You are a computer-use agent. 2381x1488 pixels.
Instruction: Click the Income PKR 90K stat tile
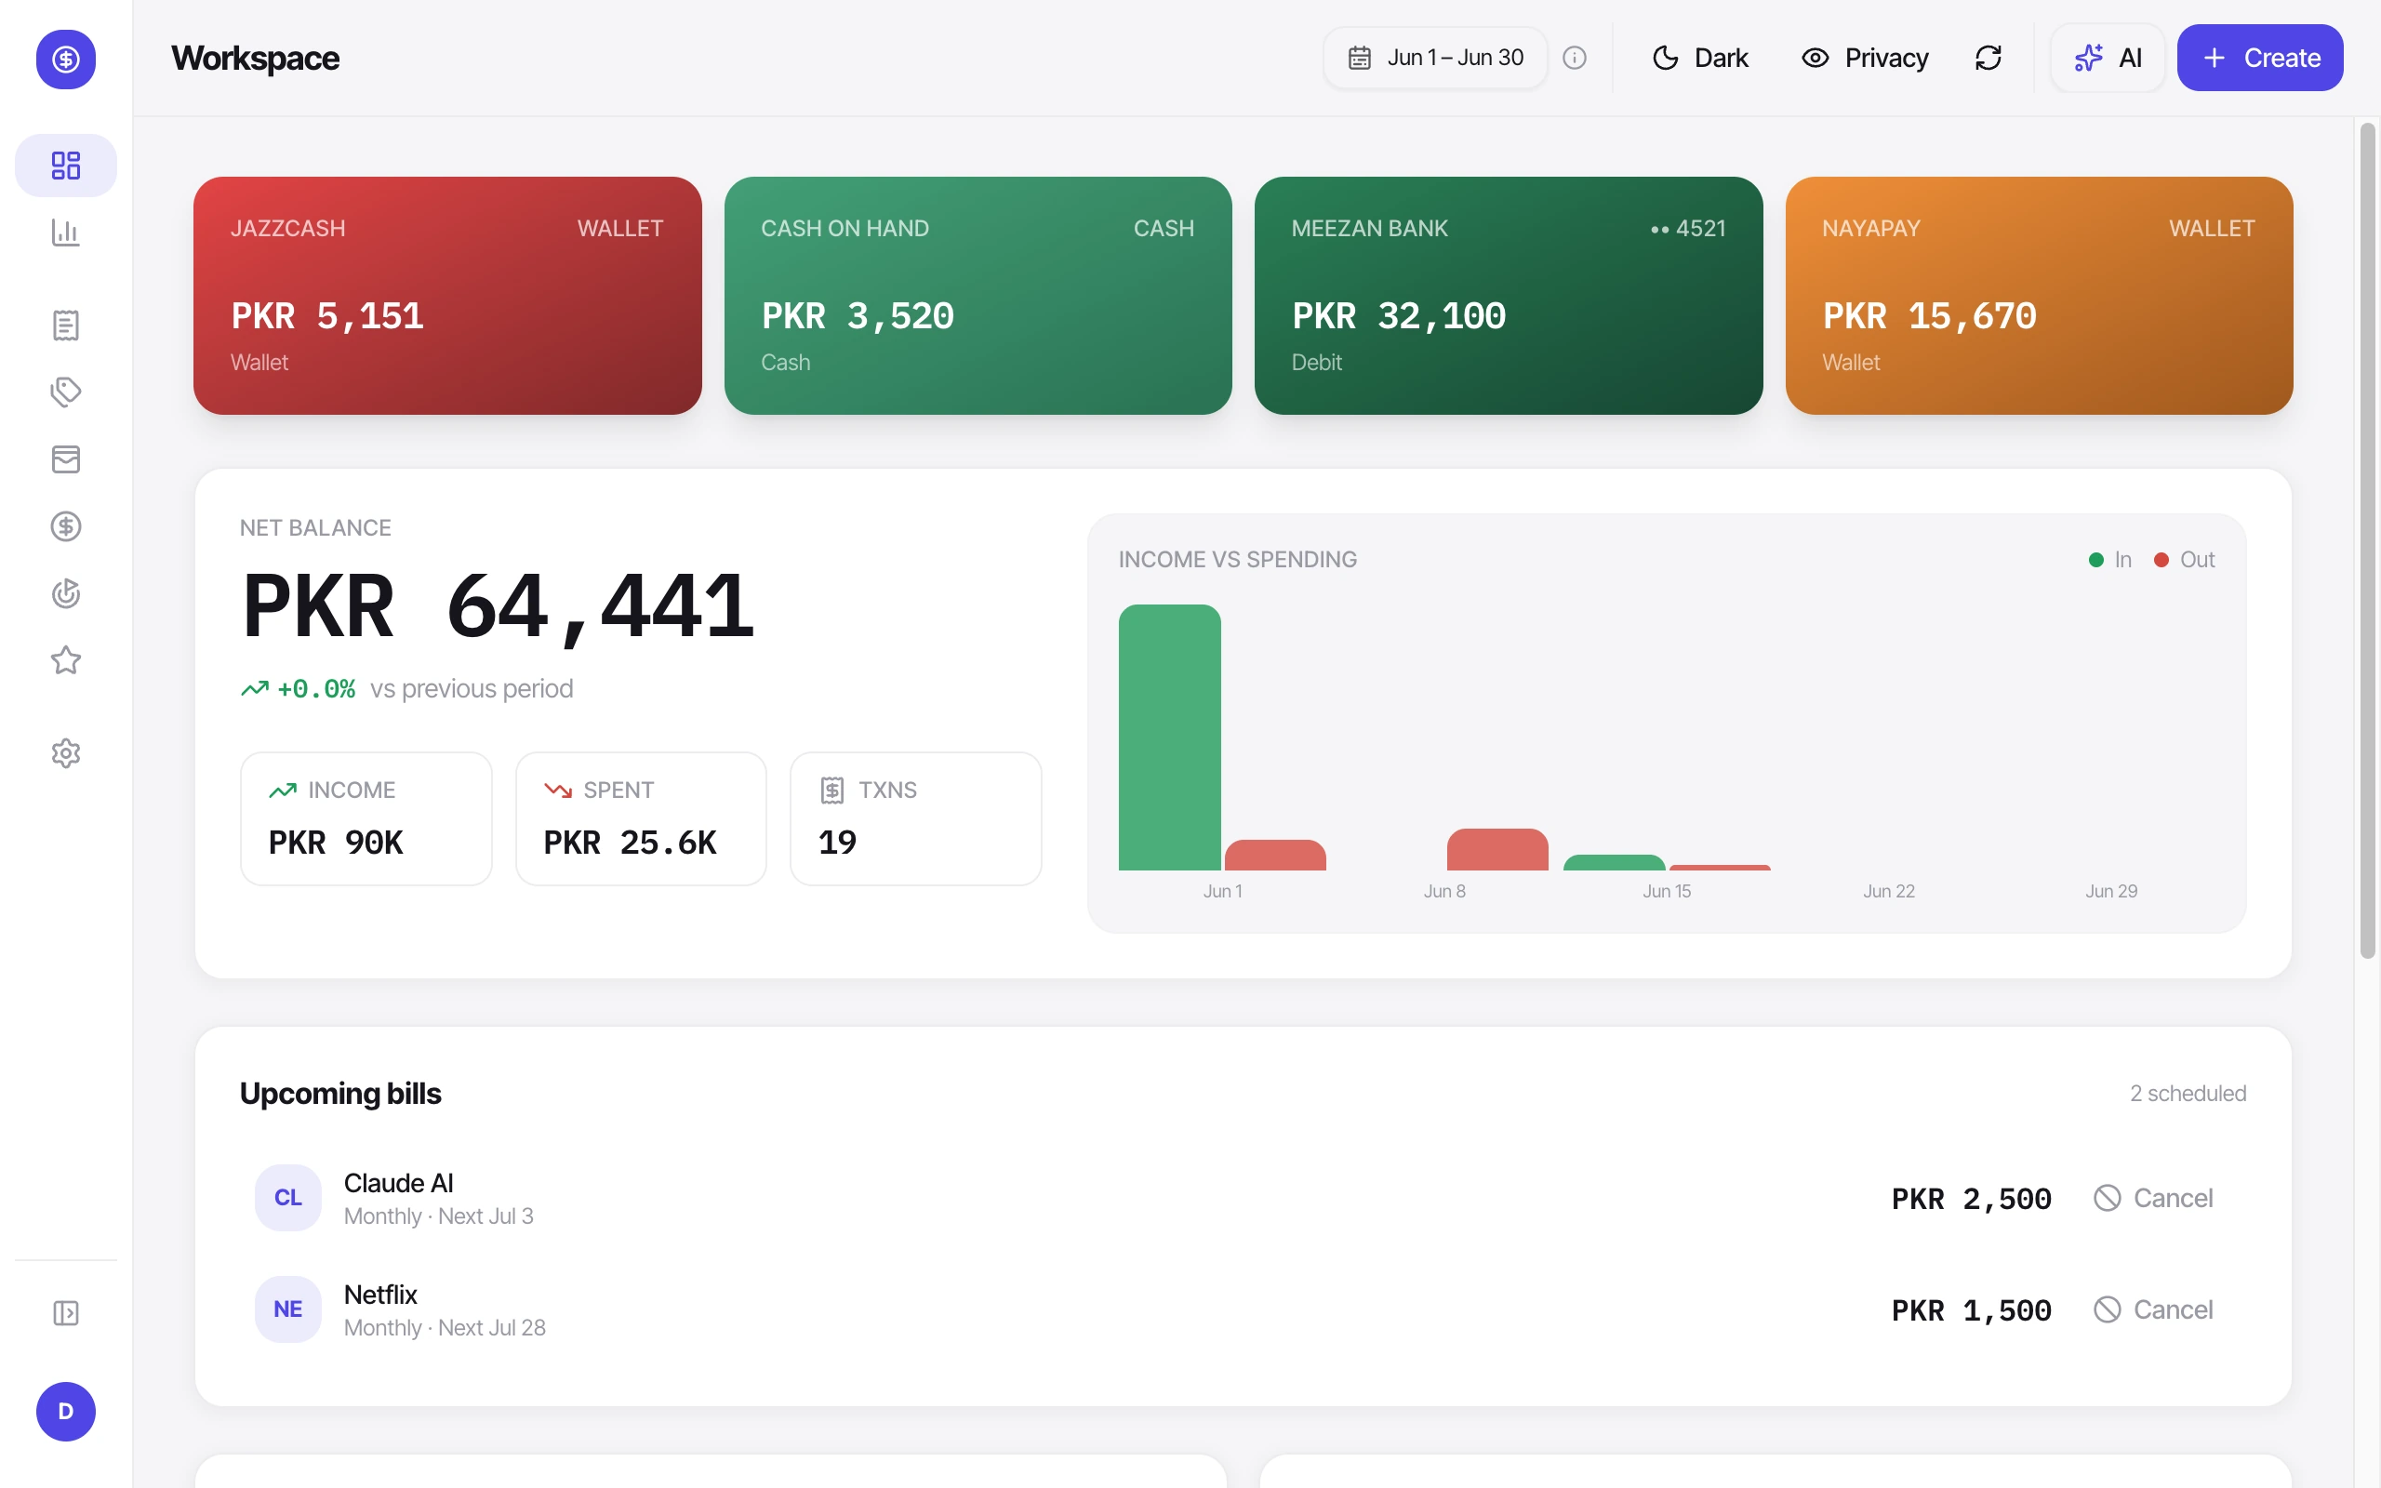[366, 818]
